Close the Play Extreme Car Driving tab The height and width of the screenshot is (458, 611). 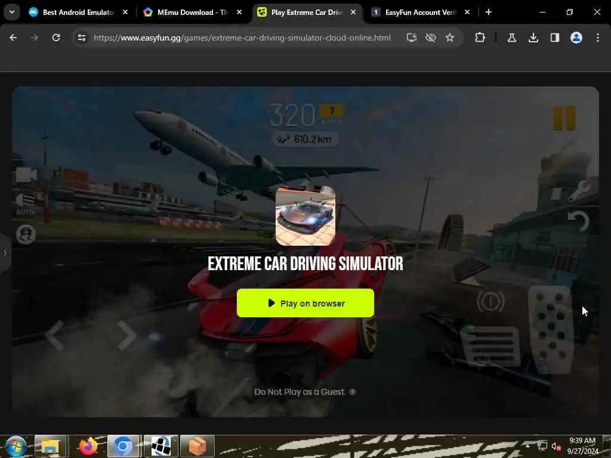coord(353,12)
